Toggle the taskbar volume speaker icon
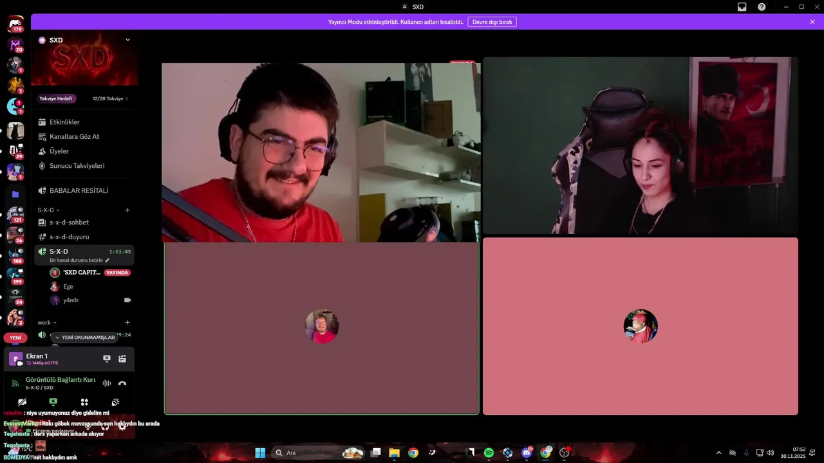 point(771,453)
